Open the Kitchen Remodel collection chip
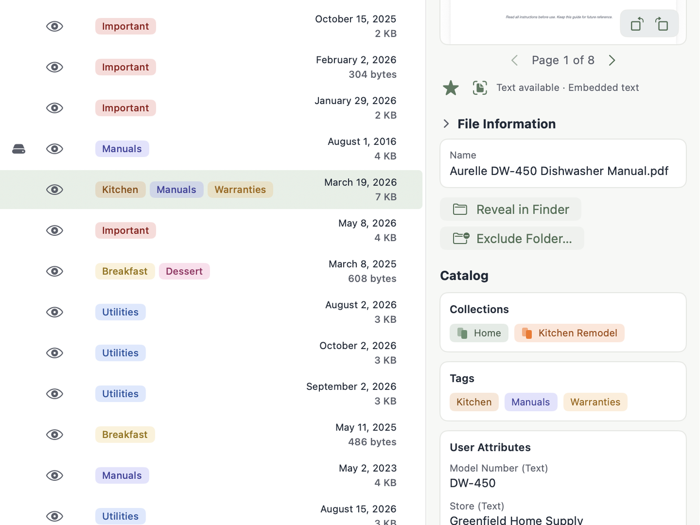The width and height of the screenshot is (700, 525). click(569, 333)
